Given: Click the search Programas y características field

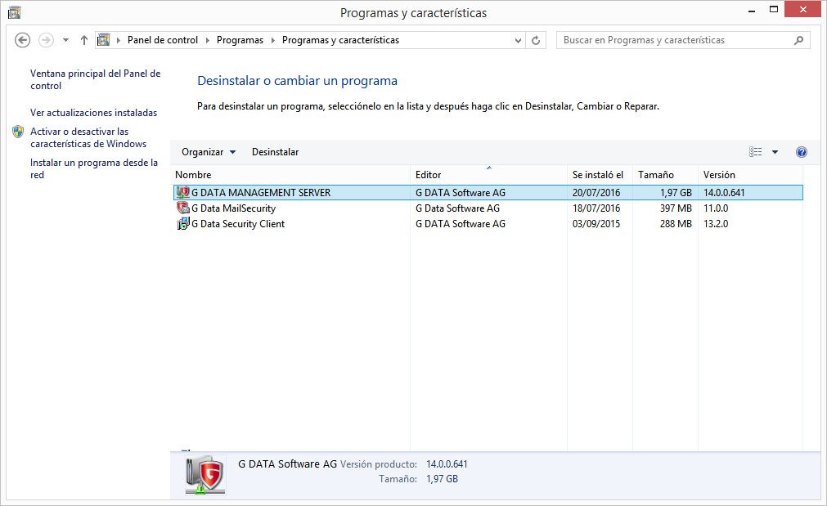Looking at the screenshot, I should 675,40.
